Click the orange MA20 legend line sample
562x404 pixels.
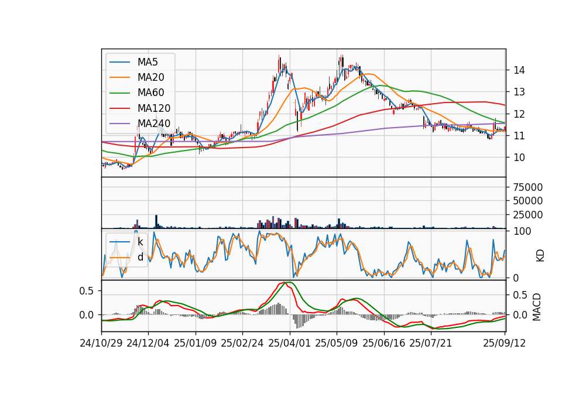click(119, 77)
